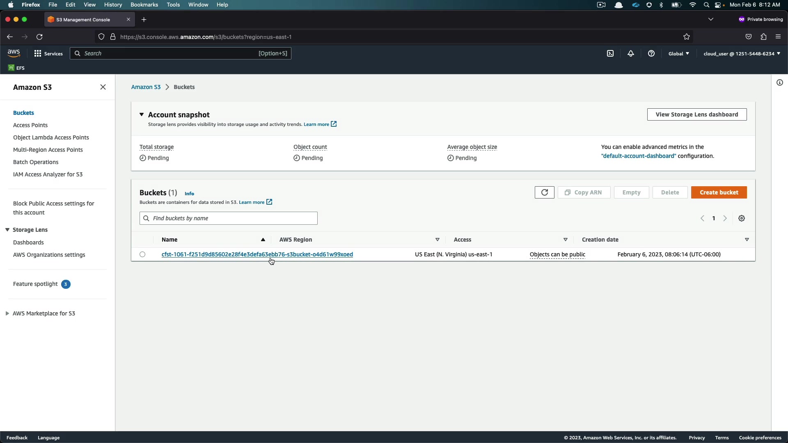Click the Find buckets by name field
Screen dimensions: 788x443
[x=229, y=218]
